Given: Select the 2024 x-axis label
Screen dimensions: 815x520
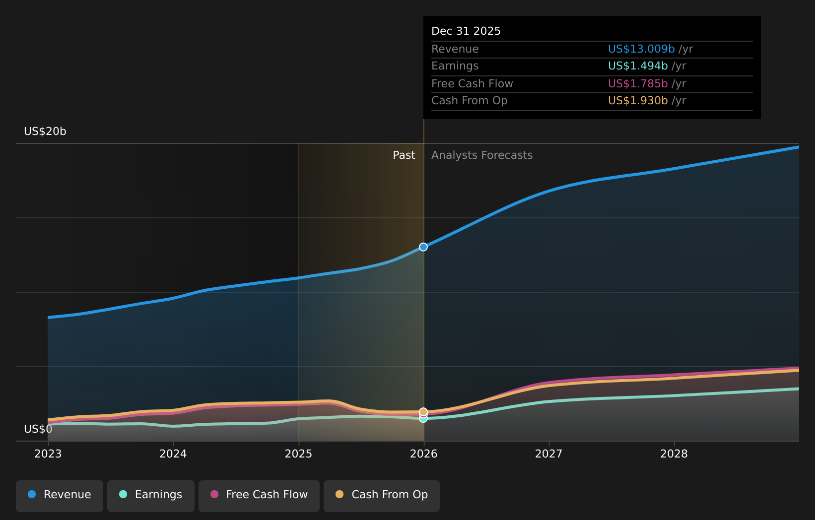Looking at the screenshot, I should point(173,454).
